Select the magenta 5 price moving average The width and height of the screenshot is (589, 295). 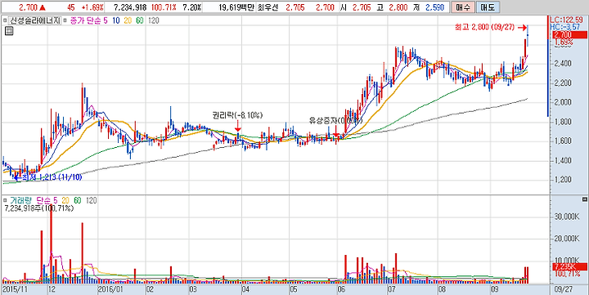106,21
